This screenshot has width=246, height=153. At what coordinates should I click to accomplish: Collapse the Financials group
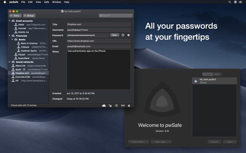tap(10, 36)
